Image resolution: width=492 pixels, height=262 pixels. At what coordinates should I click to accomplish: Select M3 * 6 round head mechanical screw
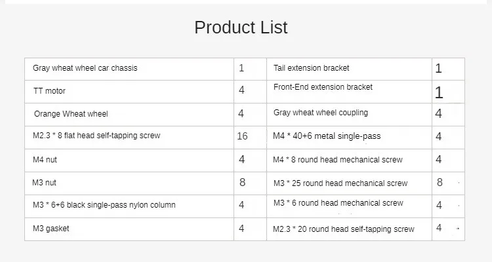(x=338, y=203)
